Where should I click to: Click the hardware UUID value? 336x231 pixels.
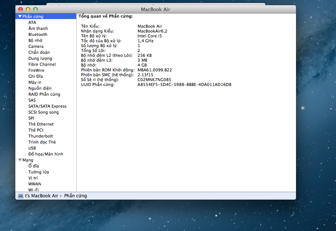click(184, 84)
